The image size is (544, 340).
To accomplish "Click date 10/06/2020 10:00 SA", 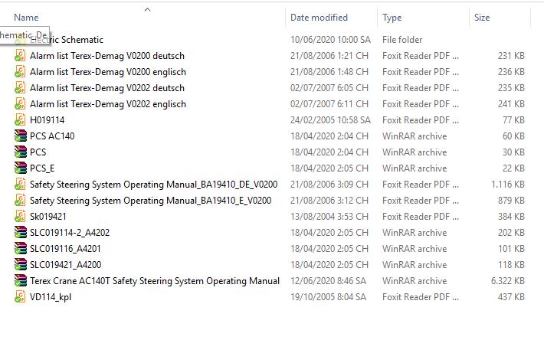I will coord(330,40).
